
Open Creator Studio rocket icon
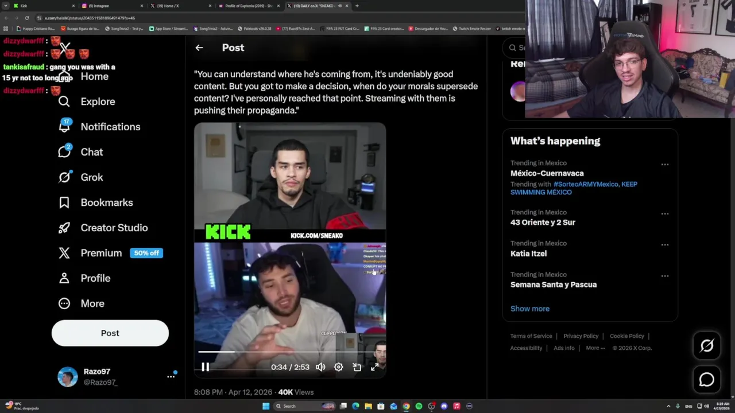(x=64, y=228)
